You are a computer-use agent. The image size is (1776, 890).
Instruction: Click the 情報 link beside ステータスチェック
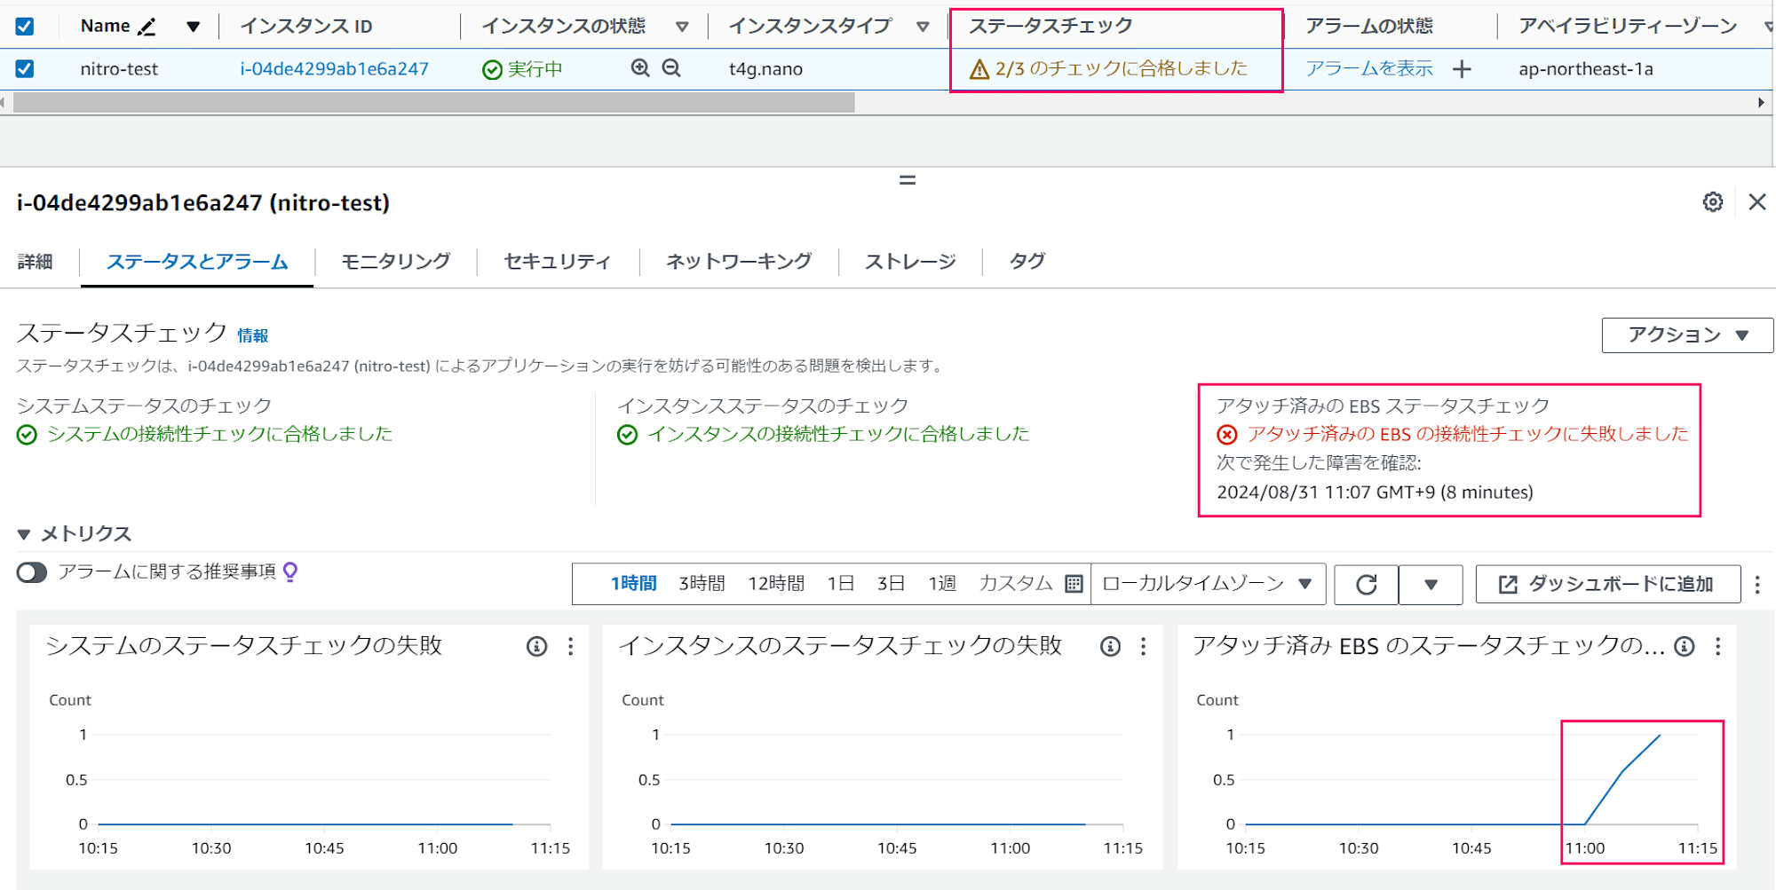tap(252, 336)
